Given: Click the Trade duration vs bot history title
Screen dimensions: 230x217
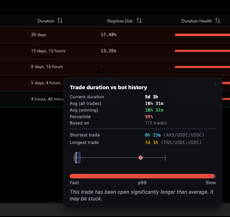Looking at the screenshot, I should 108,88.
